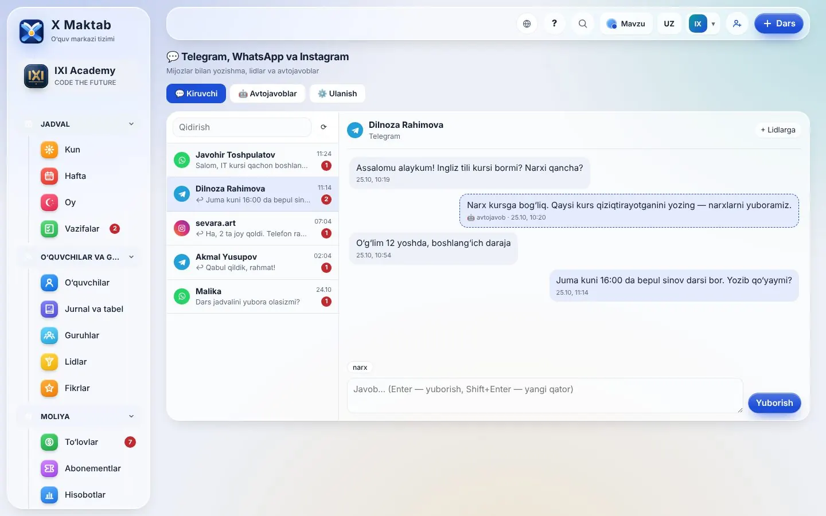Open Vazifalar checklist icon in sidebar
The image size is (826, 516).
pos(49,229)
